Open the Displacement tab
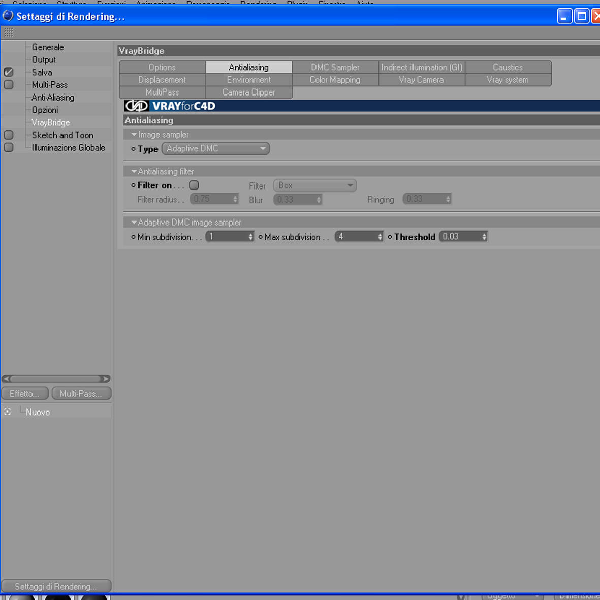 click(x=162, y=80)
